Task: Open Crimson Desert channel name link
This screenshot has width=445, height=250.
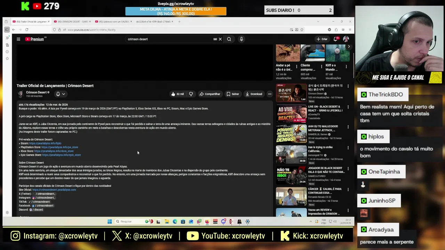Action: coord(36,92)
